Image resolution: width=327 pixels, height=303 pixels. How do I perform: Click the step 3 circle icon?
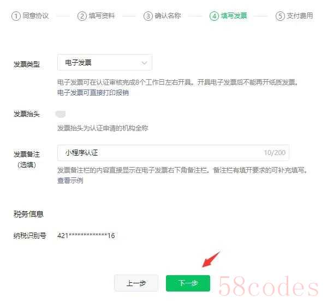tap(148, 16)
